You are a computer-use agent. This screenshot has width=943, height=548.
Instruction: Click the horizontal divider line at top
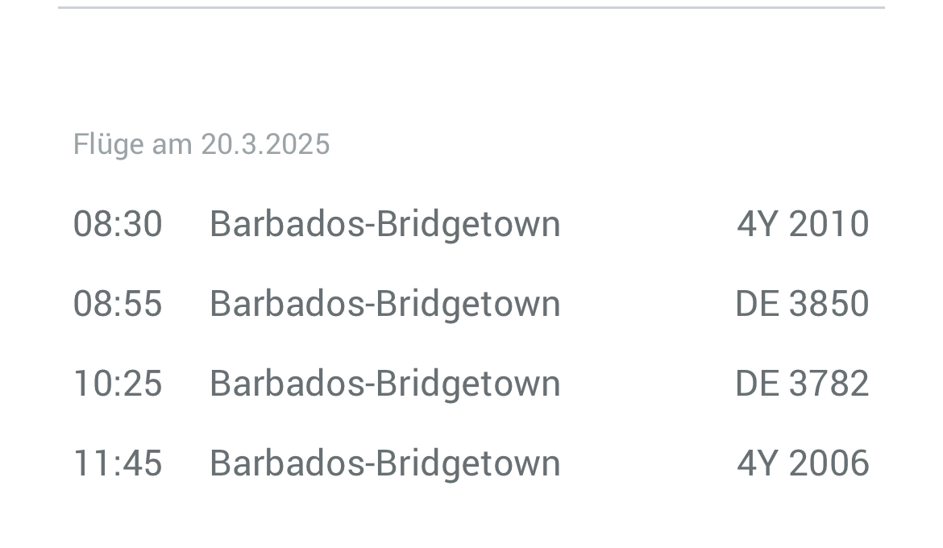[x=471, y=8]
